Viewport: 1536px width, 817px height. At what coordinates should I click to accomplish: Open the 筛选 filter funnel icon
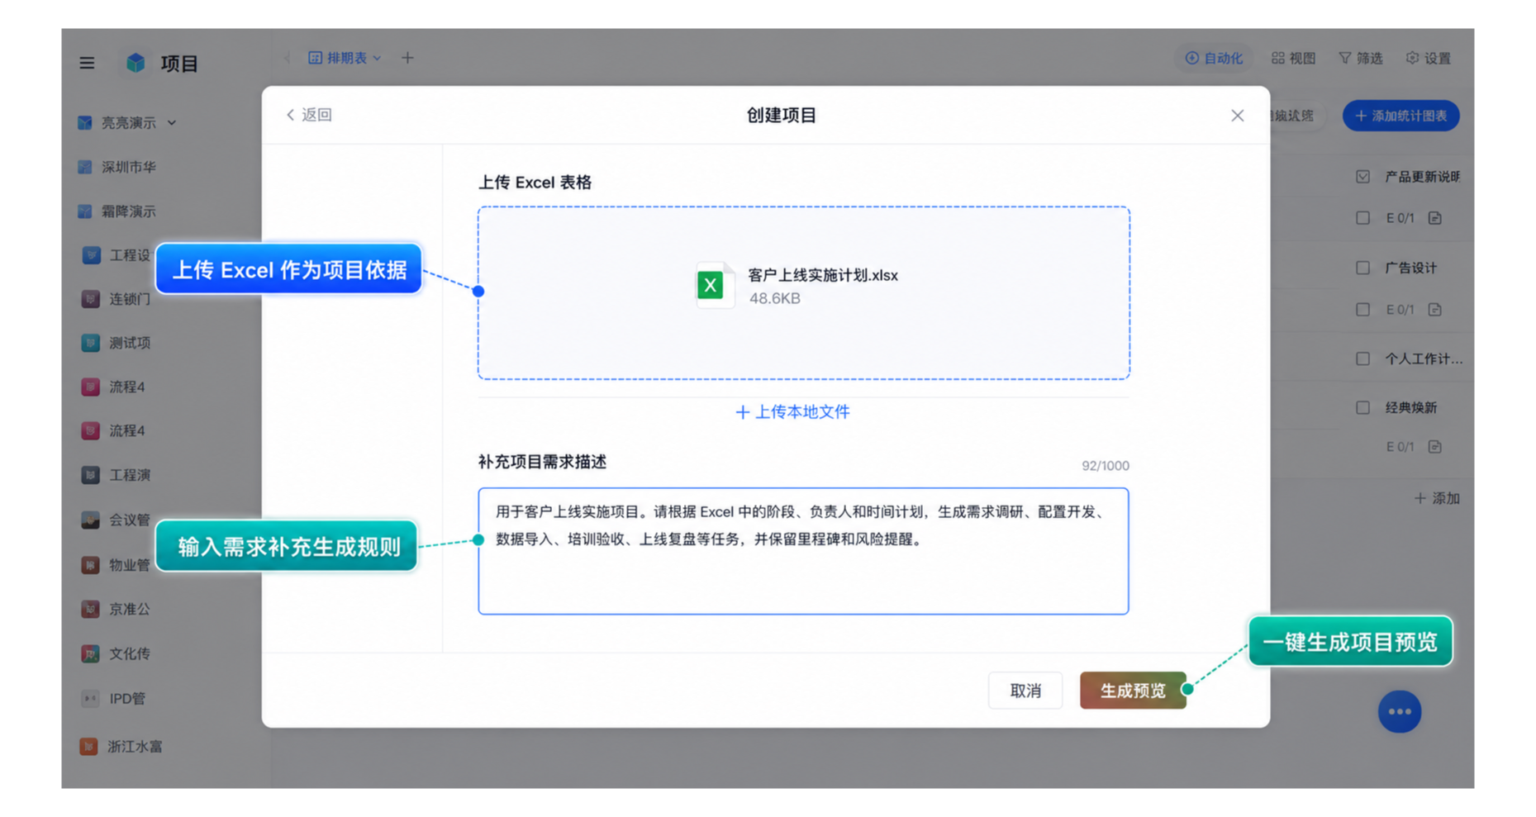pos(1345,58)
